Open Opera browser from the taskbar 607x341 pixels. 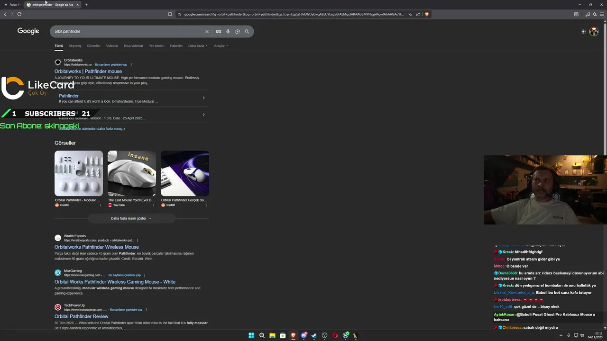point(335,335)
